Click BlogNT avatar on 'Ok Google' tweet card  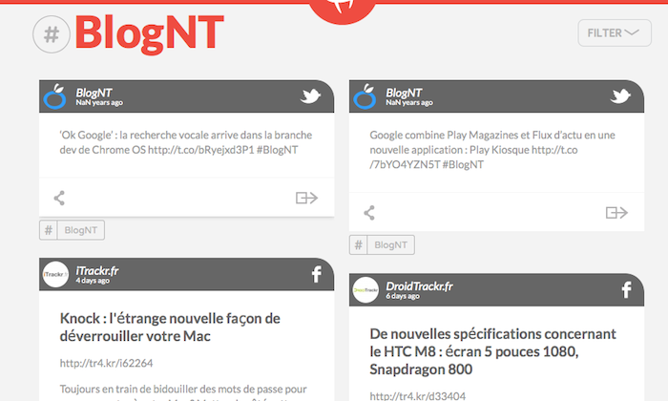point(55,96)
